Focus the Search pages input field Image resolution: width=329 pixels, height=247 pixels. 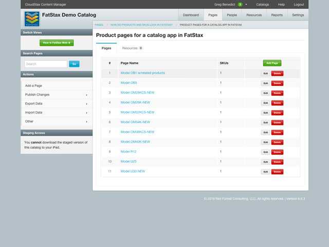46,64
